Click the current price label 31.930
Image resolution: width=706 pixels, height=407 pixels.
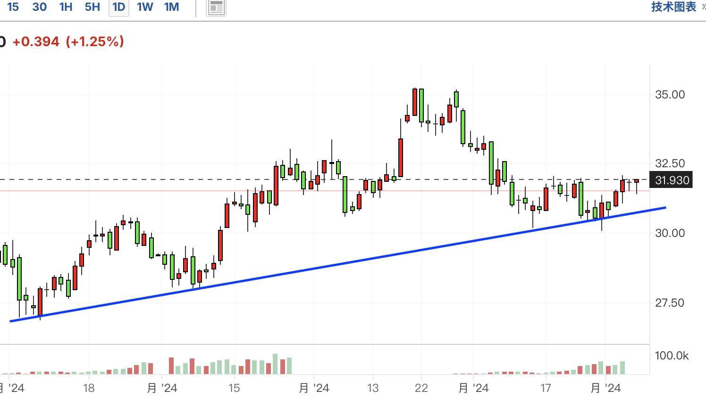point(672,180)
